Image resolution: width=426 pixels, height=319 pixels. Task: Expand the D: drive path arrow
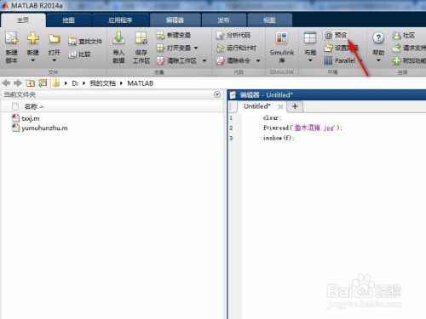pos(83,83)
